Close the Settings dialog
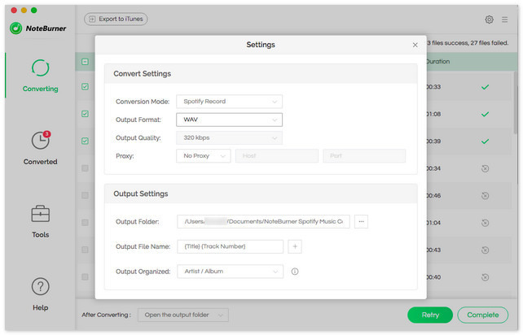Screen dimensions: 523x335 (415, 45)
